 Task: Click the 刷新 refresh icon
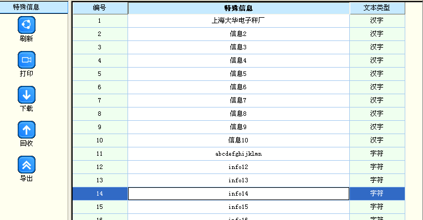27,25
